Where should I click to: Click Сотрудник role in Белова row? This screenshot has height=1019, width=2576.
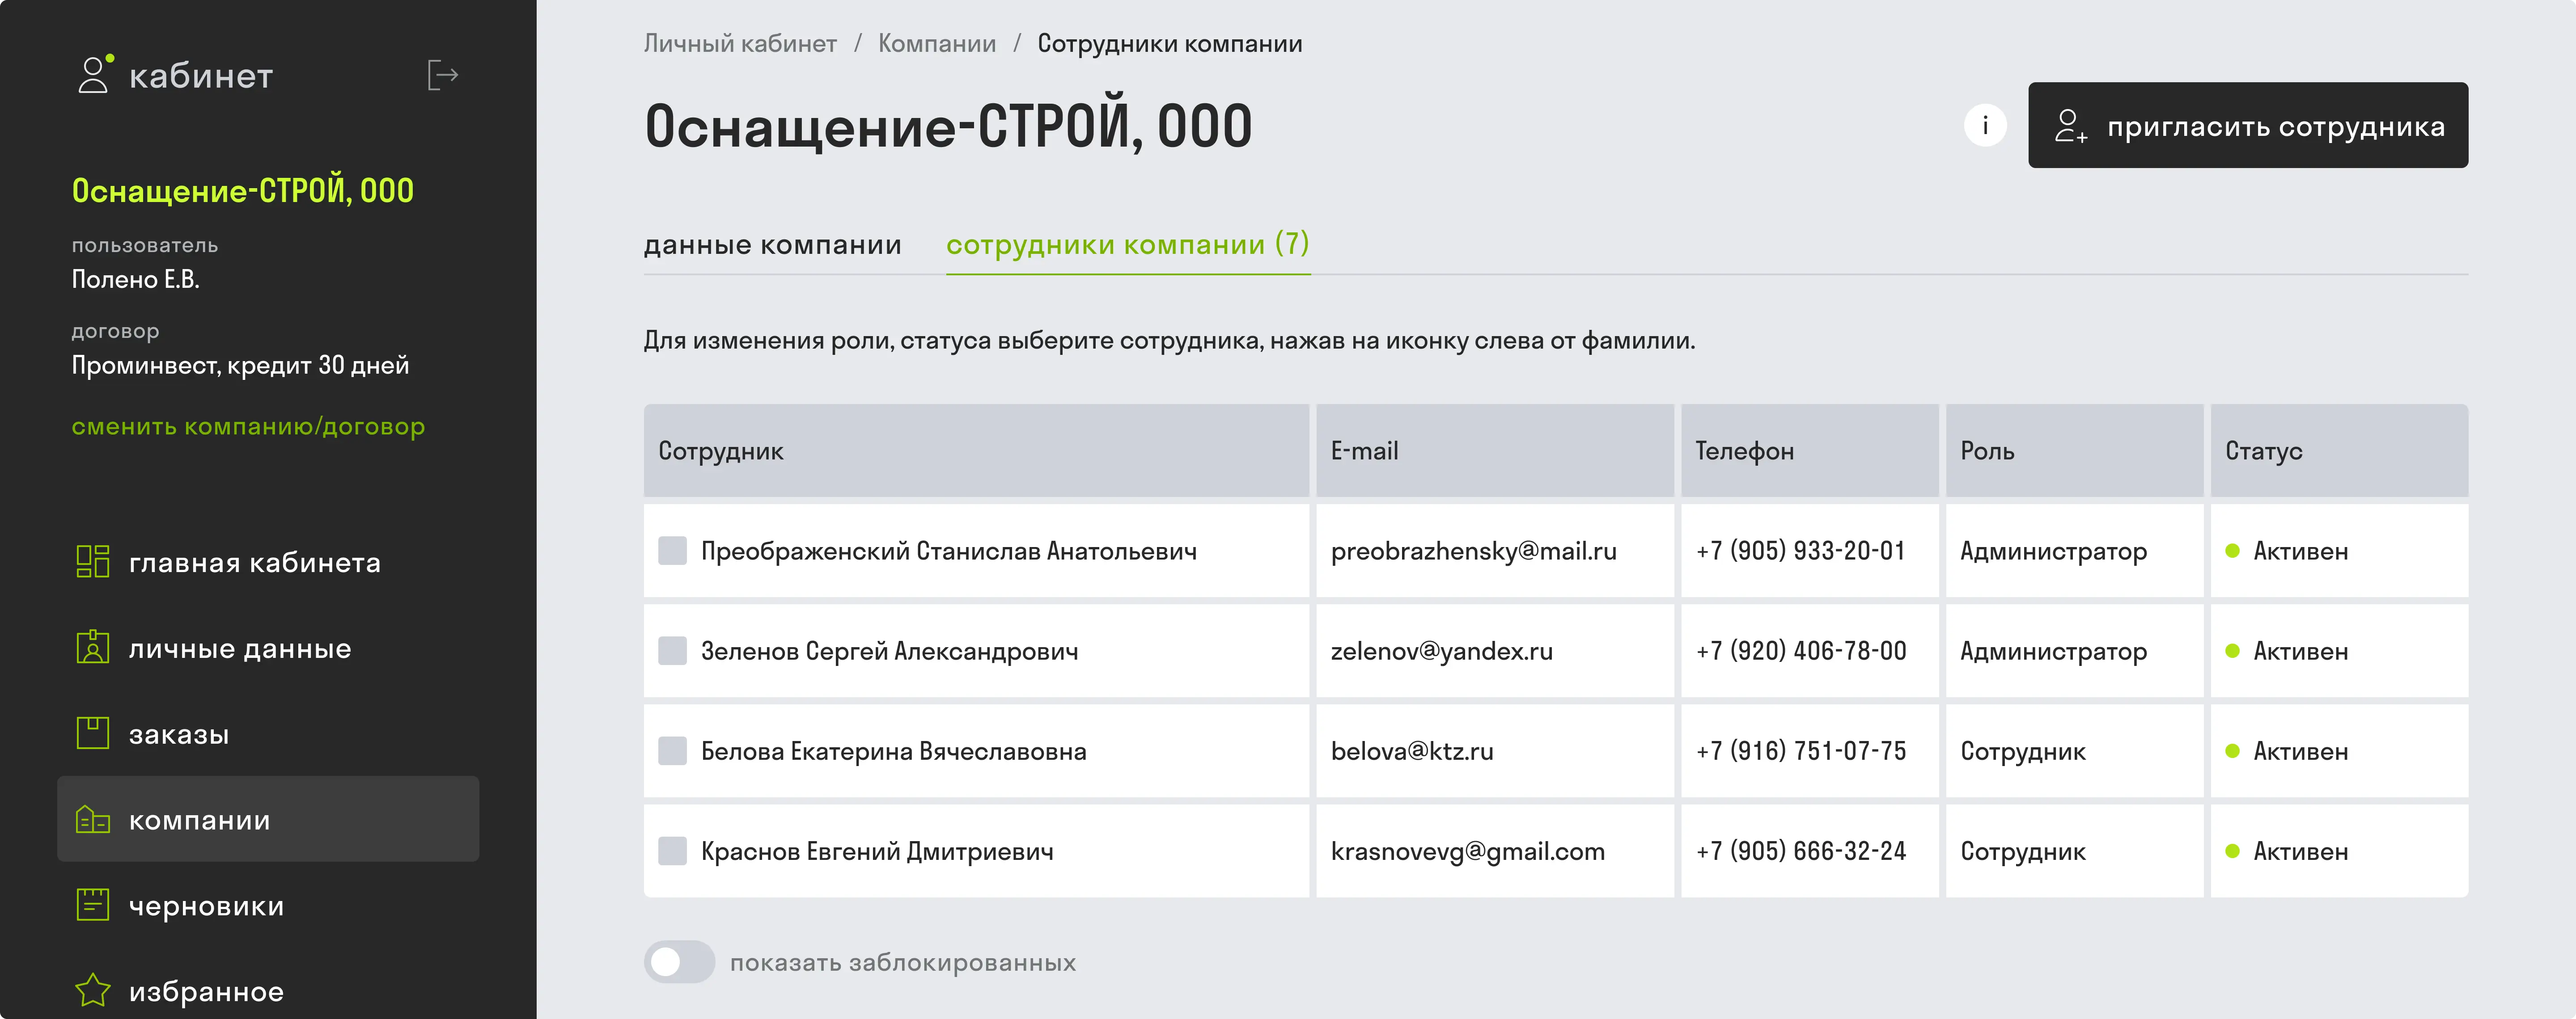(x=2022, y=751)
